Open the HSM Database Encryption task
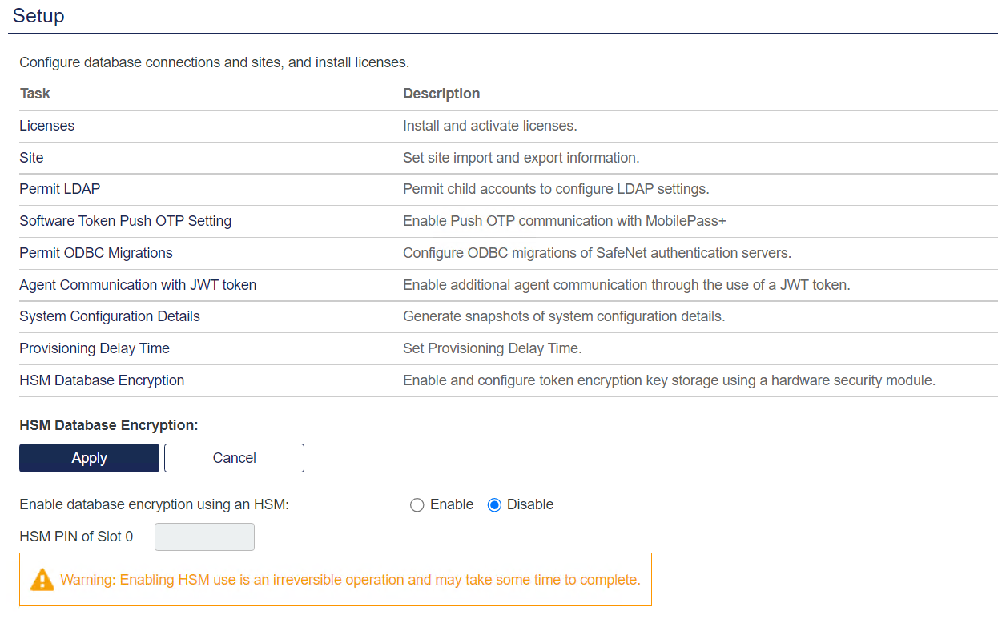This screenshot has width=998, height=623. (x=102, y=380)
